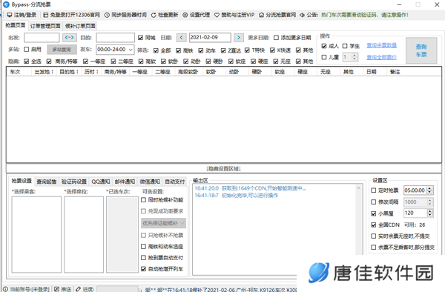Click 查询全部票价 link
The width and height of the screenshot is (445, 292).
381,58
